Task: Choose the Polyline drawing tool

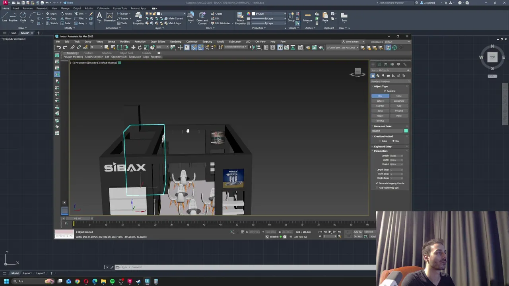Action: (x=13, y=17)
